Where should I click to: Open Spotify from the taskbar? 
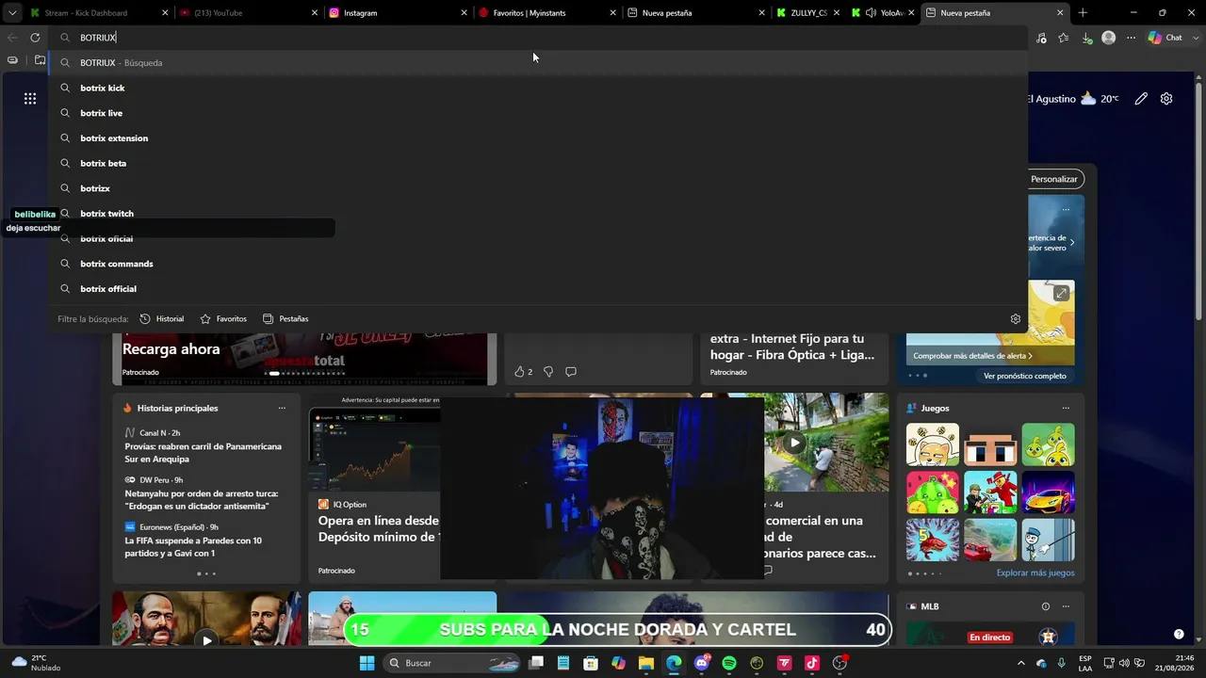728,663
